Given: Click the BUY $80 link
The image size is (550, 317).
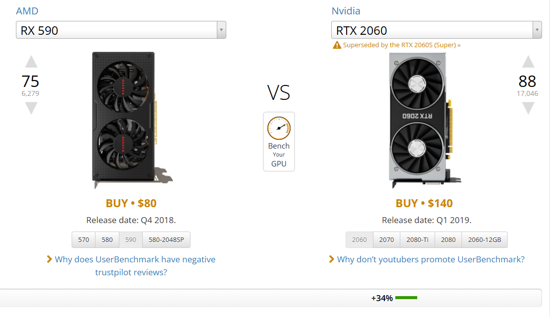Looking at the screenshot, I should pyautogui.click(x=131, y=203).
